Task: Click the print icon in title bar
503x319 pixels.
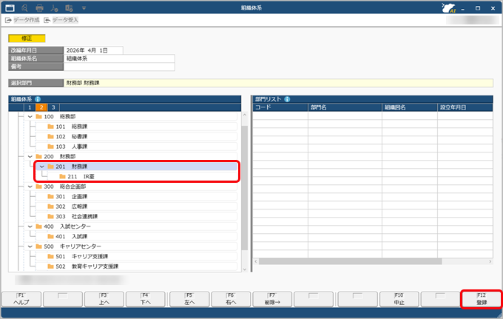Action: pos(39,7)
